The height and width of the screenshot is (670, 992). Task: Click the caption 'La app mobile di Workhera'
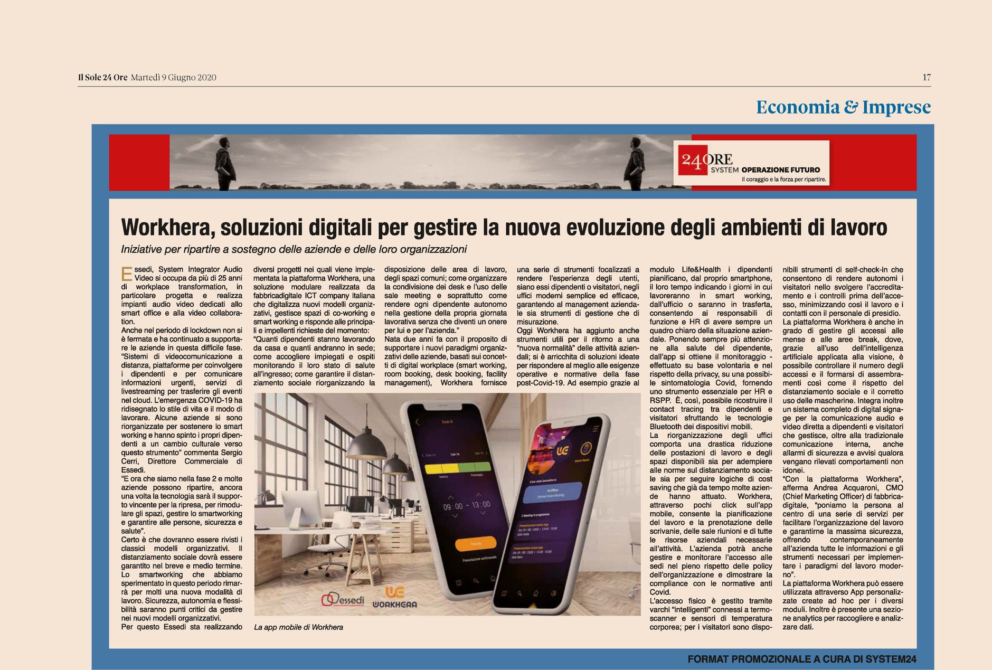pyautogui.click(x=299, y=627)
